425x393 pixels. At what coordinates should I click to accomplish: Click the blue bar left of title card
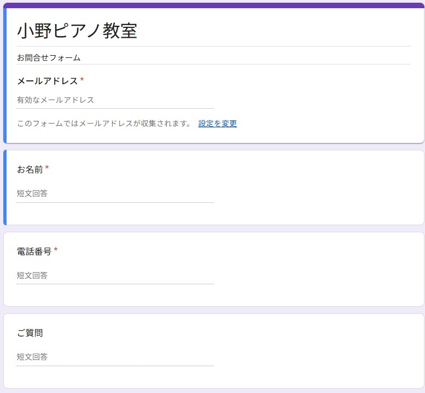pyautogui.click(x=5, y=75)
